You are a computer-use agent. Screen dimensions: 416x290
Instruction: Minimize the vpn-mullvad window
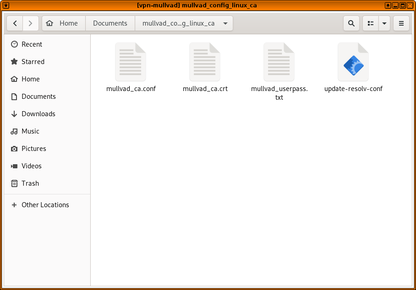tap(395, 5)
